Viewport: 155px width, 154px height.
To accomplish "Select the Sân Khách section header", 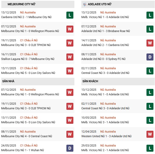I will [x=90, y=81].
